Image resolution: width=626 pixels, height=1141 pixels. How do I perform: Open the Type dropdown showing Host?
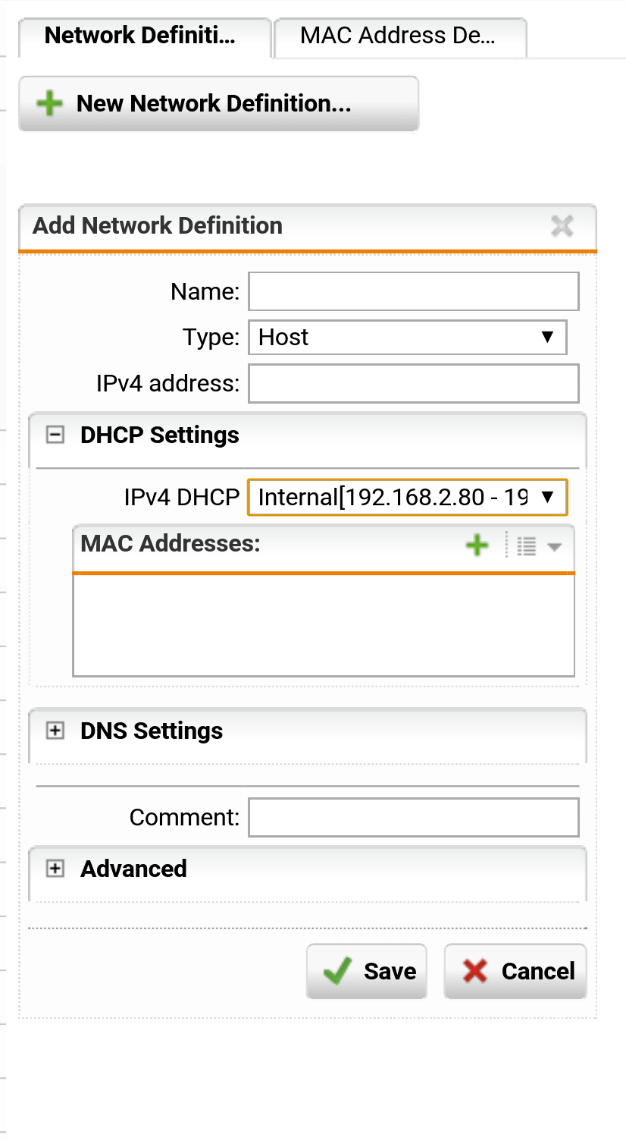click(408, 337)
